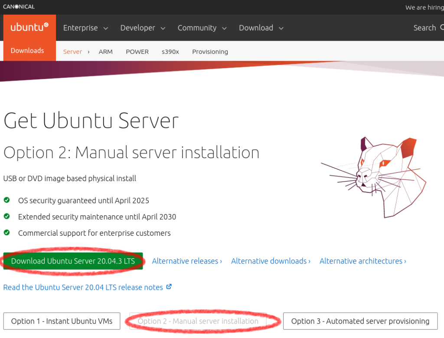This screenshot has width=444, height=338.
Task: Open the Alternative architectures link
Action: (x=363, y=261)
